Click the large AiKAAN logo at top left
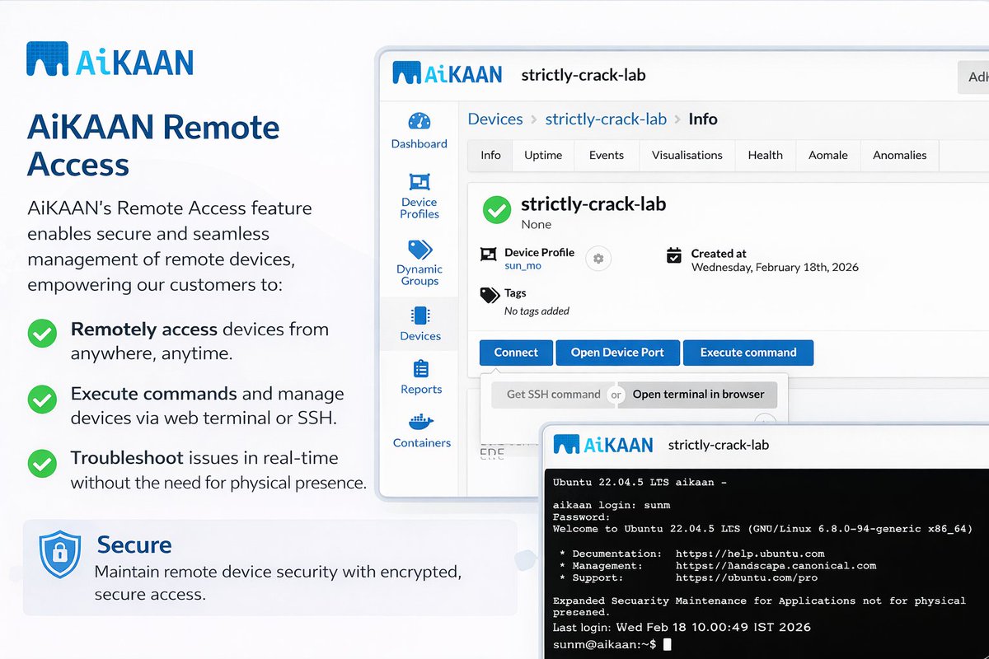 coord(110,60)
